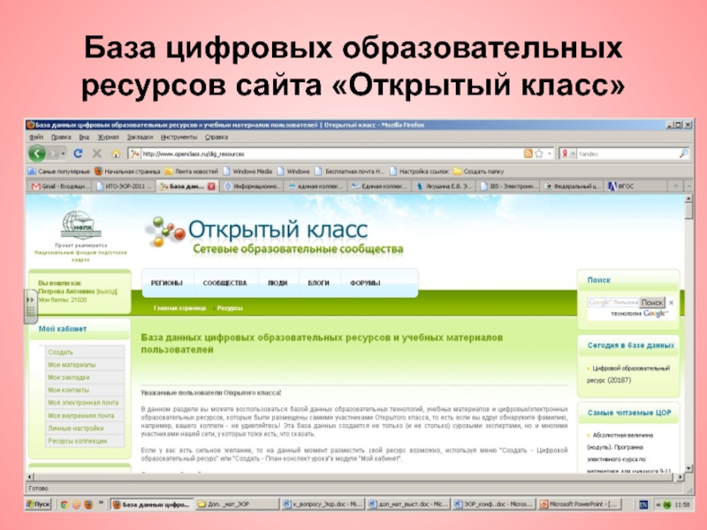Follow the Ресурсы breadcrumb link
Viewport: 707px width, 530px height.
pyautogui.click(x=230, y=308)
